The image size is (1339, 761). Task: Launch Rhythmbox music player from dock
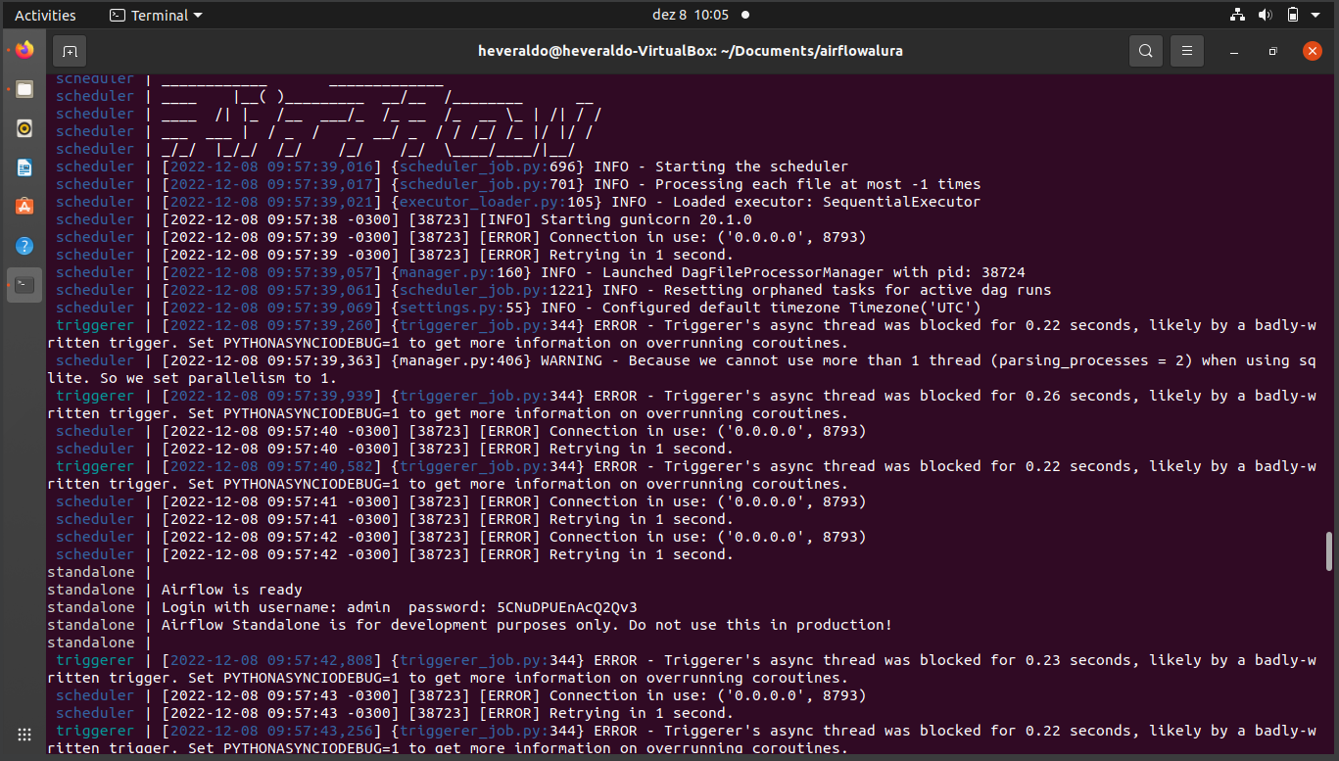[24, 128]
